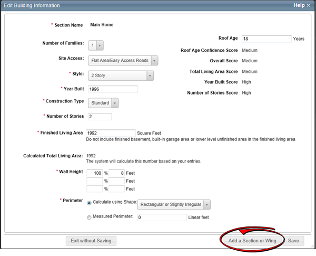Screen dimensions: 316x256
Task: Click Add a Section or Wing button
Action: pyautogui.click(x=252, y=241)
